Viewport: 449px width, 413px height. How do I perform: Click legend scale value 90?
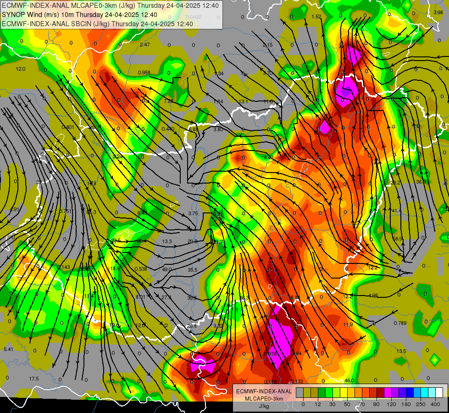click(x=377, y=404)
